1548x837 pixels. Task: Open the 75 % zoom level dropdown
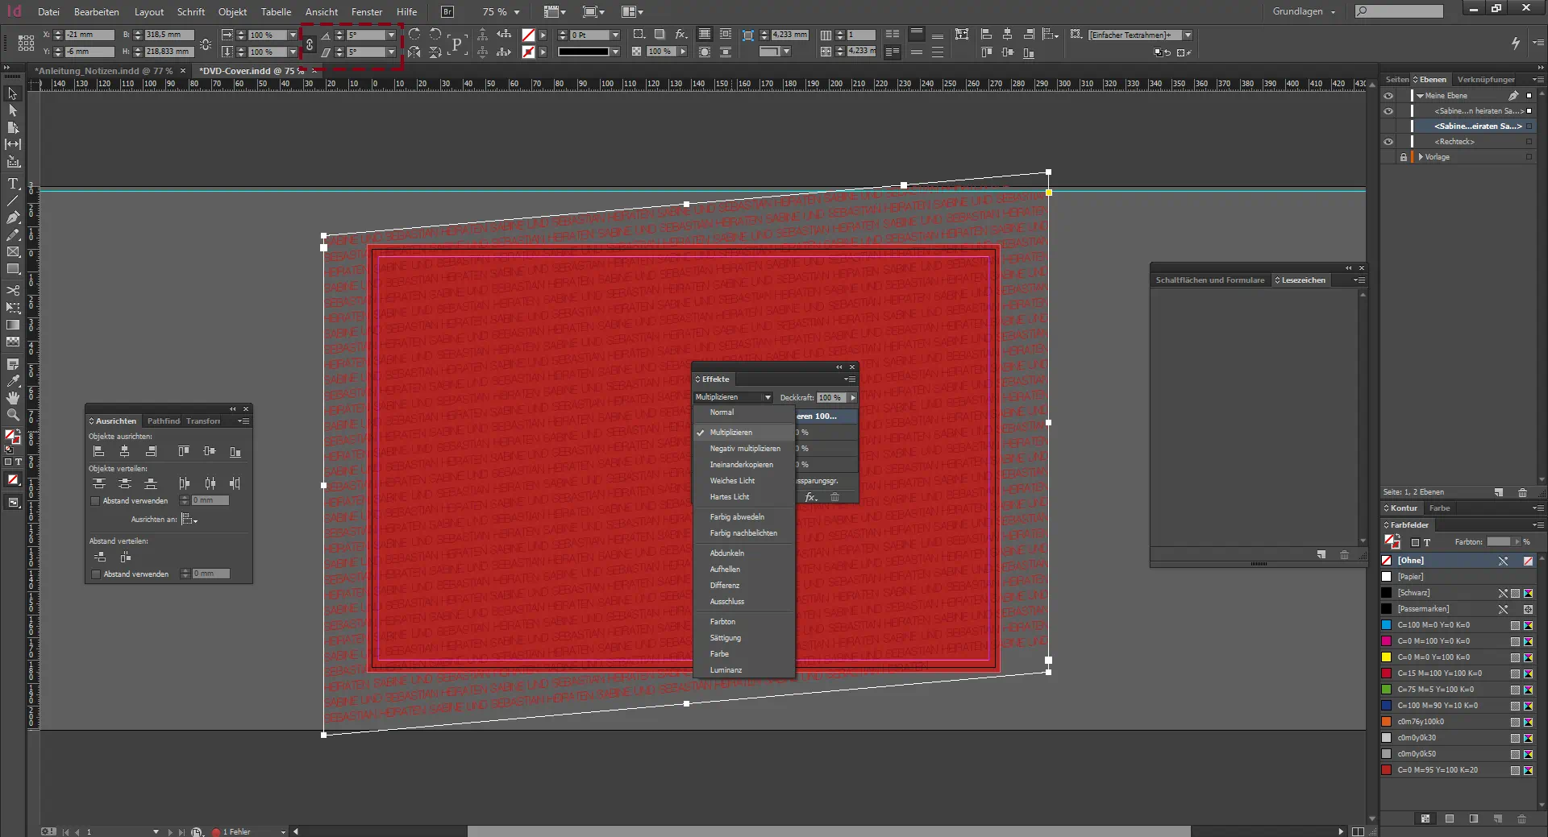coord(517,12)
